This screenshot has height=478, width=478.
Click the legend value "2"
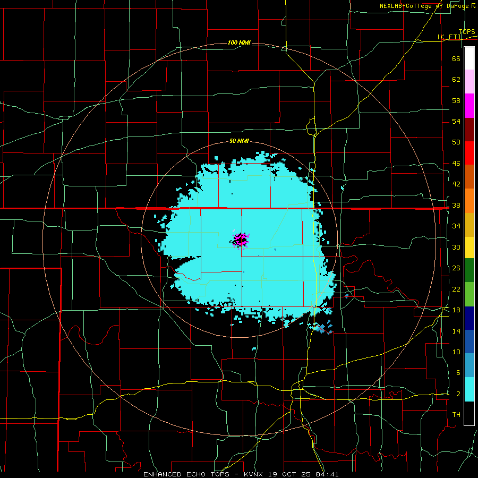458,394
